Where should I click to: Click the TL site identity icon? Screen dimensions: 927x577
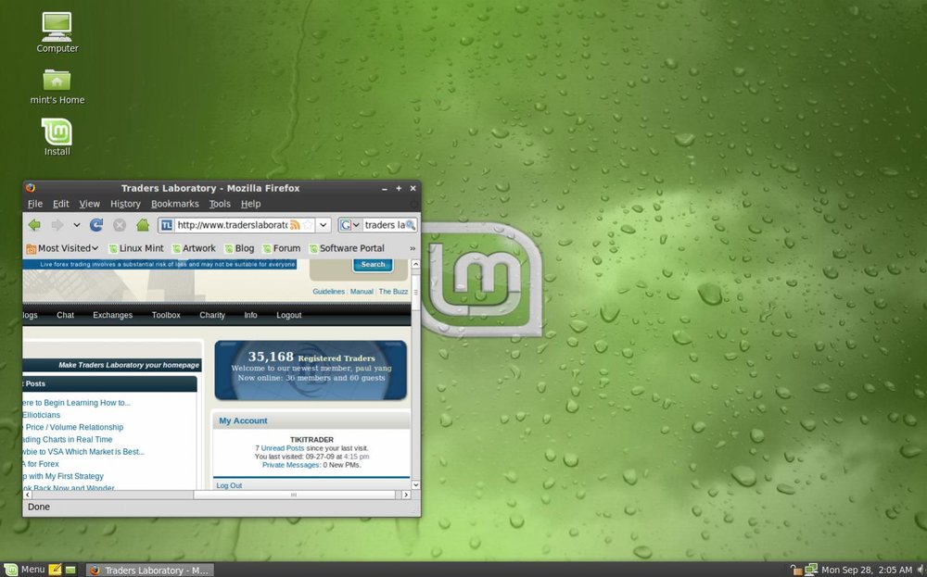[x=167, y=225]
